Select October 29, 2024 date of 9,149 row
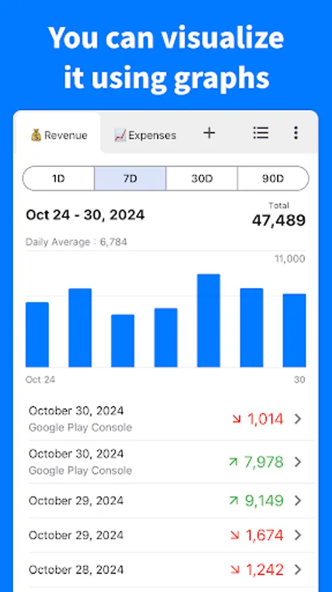332x592 pixels. coord(76,501)
